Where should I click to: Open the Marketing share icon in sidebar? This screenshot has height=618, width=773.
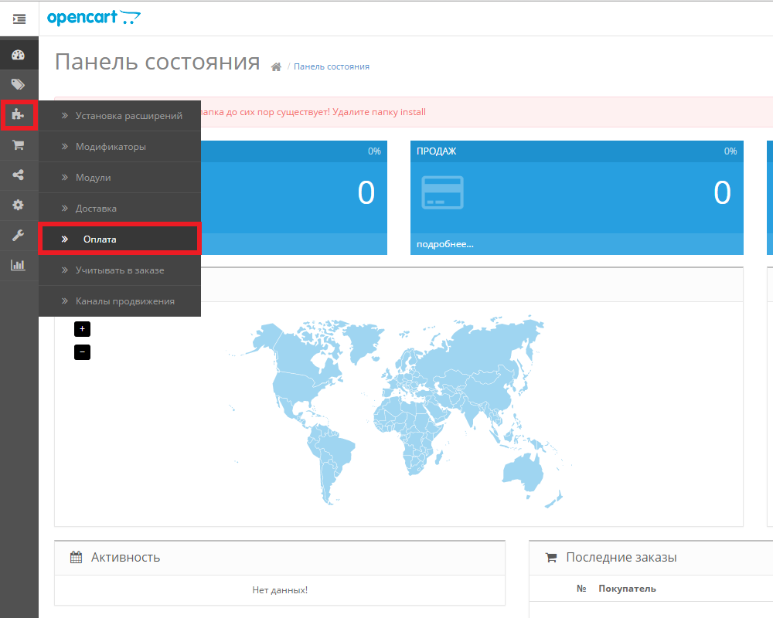tap(19, 175)
